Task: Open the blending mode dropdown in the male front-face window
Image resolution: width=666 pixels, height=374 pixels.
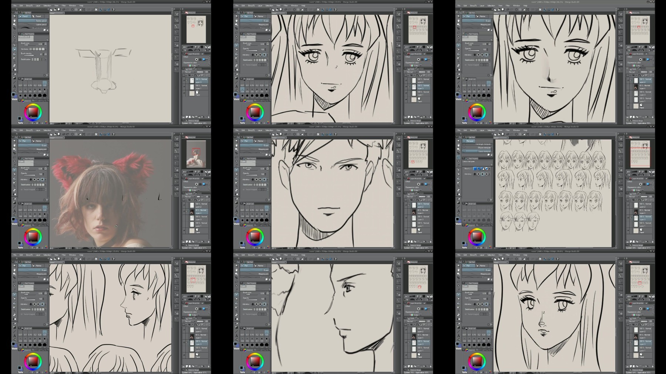Action: coord(411,197)
